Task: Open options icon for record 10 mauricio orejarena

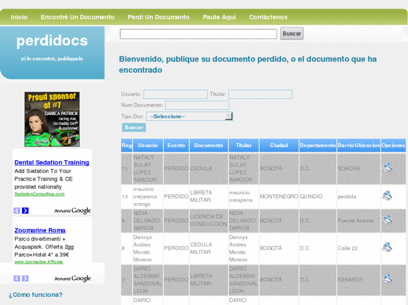Action: click(x=387, y=196)
